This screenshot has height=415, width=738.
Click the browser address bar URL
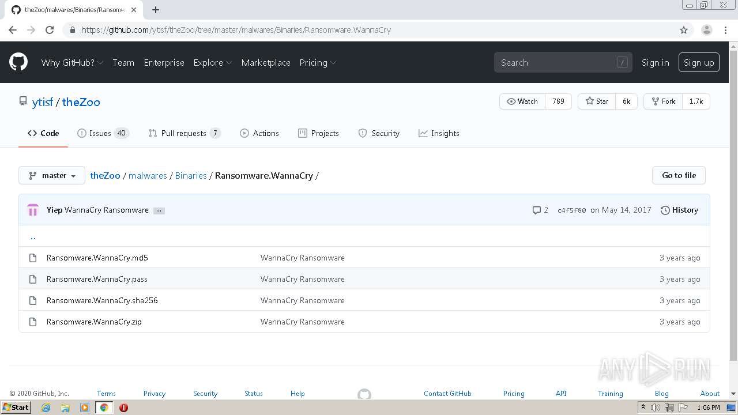pyautogui.click(x=236, y=30)
